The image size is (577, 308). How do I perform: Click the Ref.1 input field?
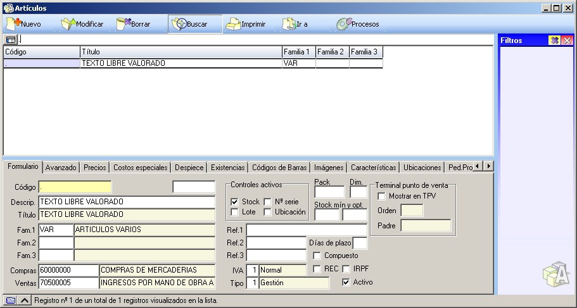coord(307,230)
